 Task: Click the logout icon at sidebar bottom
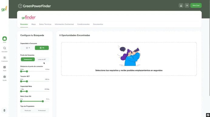4,110
